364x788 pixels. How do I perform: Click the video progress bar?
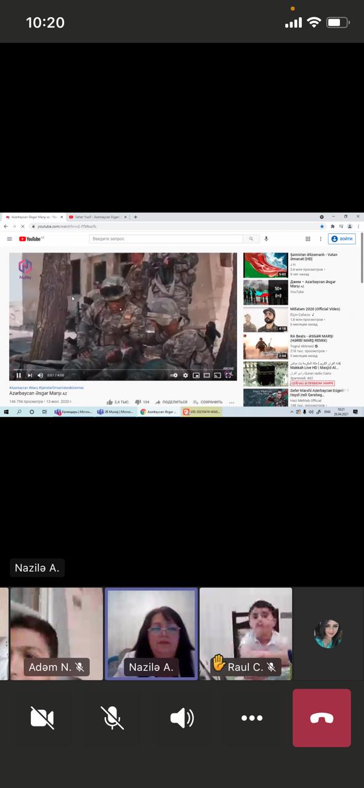click(x=123, y=369)
